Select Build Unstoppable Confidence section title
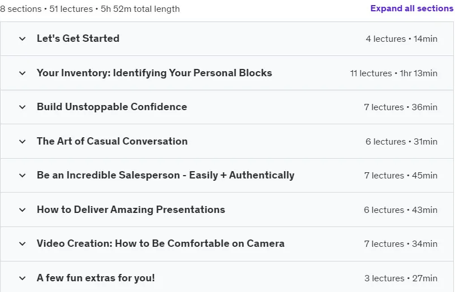The image size is (455, 292). tap(112, 107)
